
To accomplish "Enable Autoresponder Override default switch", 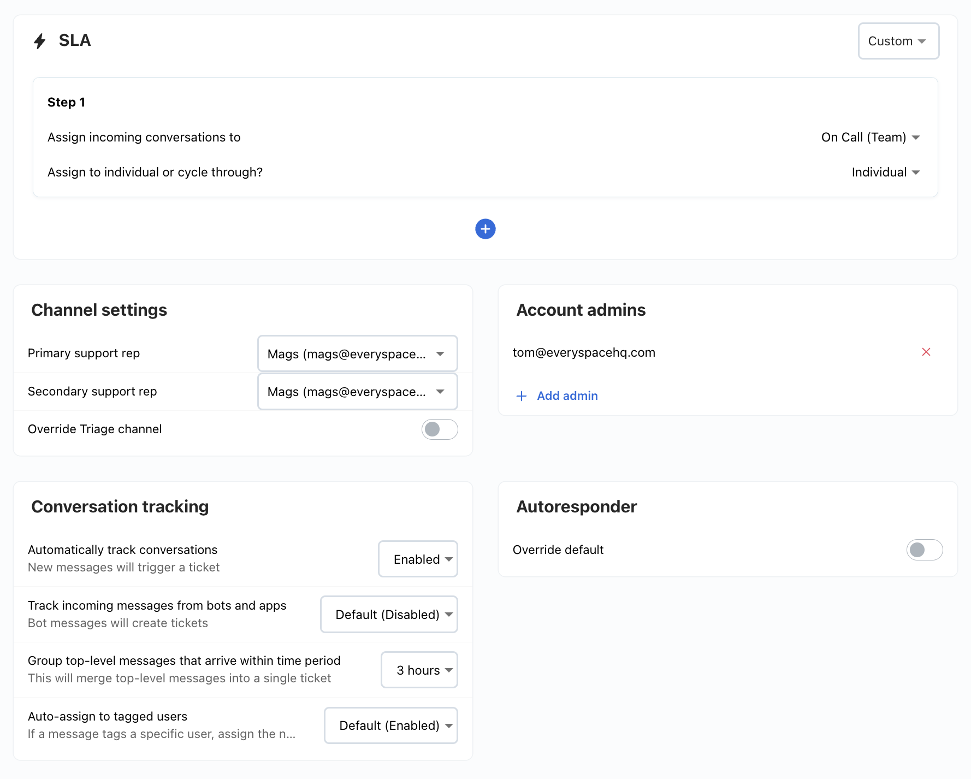I will (x=924, y=550).
